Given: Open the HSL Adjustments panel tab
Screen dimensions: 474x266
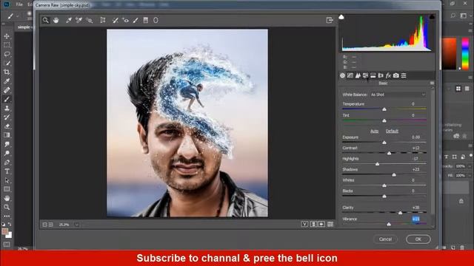Looking at the screenshot, I should click(x=365, y=75).
